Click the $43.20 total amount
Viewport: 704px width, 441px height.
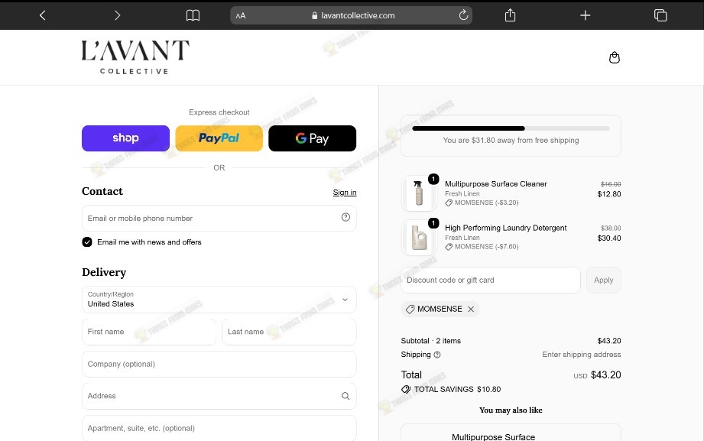[x=605, y=375]
